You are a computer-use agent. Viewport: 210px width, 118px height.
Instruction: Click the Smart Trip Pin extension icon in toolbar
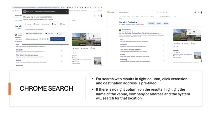point(67,8)
